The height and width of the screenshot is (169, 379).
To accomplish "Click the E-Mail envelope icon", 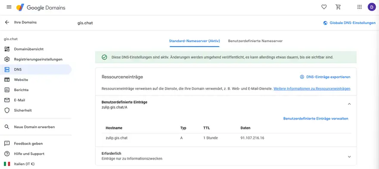I will click(x=7, y=100).
